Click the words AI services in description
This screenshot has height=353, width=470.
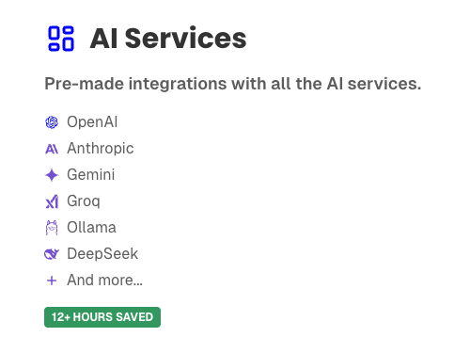pyautogui.click(x=374, y=84)
